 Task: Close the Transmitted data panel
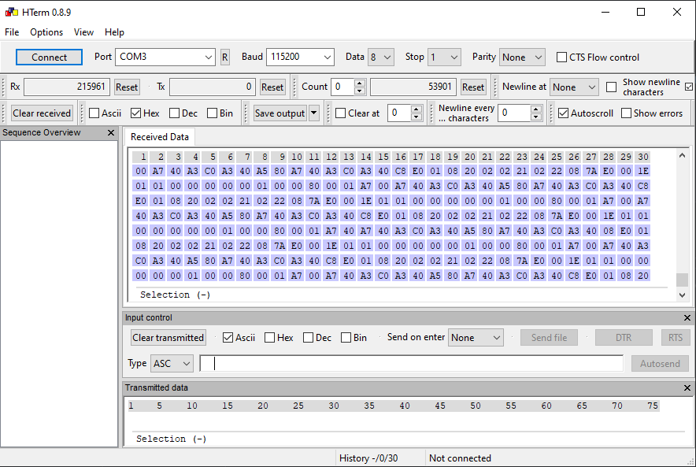click(687, 388)
